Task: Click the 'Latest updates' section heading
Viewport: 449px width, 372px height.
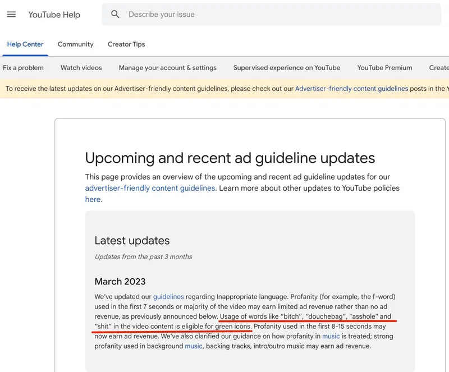Action: click(132, 241)
